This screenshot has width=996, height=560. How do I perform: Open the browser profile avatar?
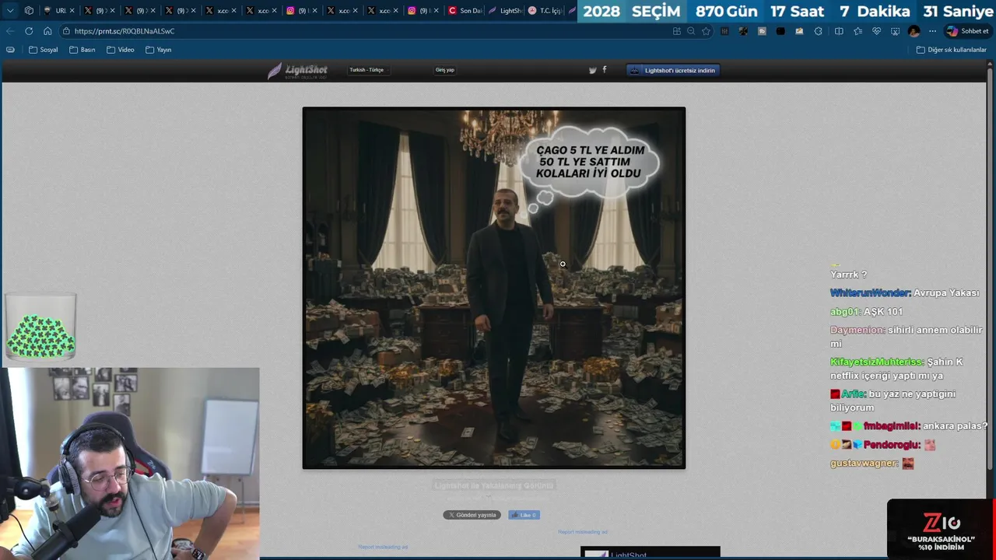coord(914,31)
